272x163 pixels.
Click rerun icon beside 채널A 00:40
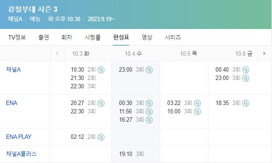246,70
